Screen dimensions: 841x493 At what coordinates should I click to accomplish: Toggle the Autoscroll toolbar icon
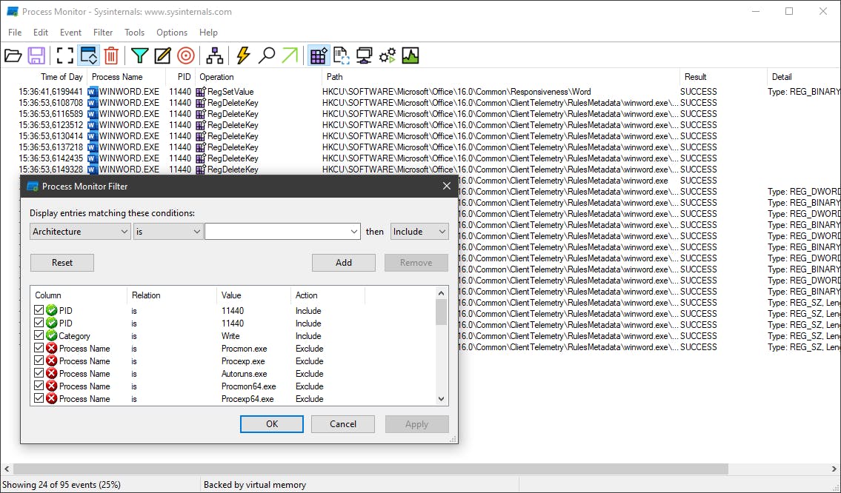click(x=88, y=56)
